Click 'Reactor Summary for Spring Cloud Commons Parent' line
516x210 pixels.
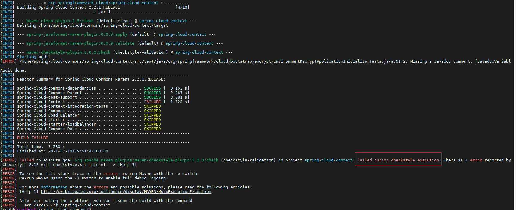point(91,79)
